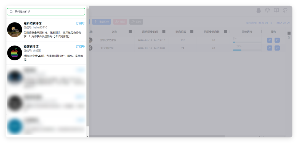Open the 消息总数 column menu
This screenshot has height=143, width=298.
pyautogui.click(x=192, y=32)
